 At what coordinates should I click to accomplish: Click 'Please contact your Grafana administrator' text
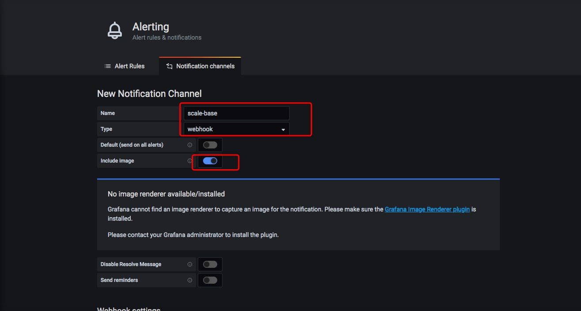(193, 235)
